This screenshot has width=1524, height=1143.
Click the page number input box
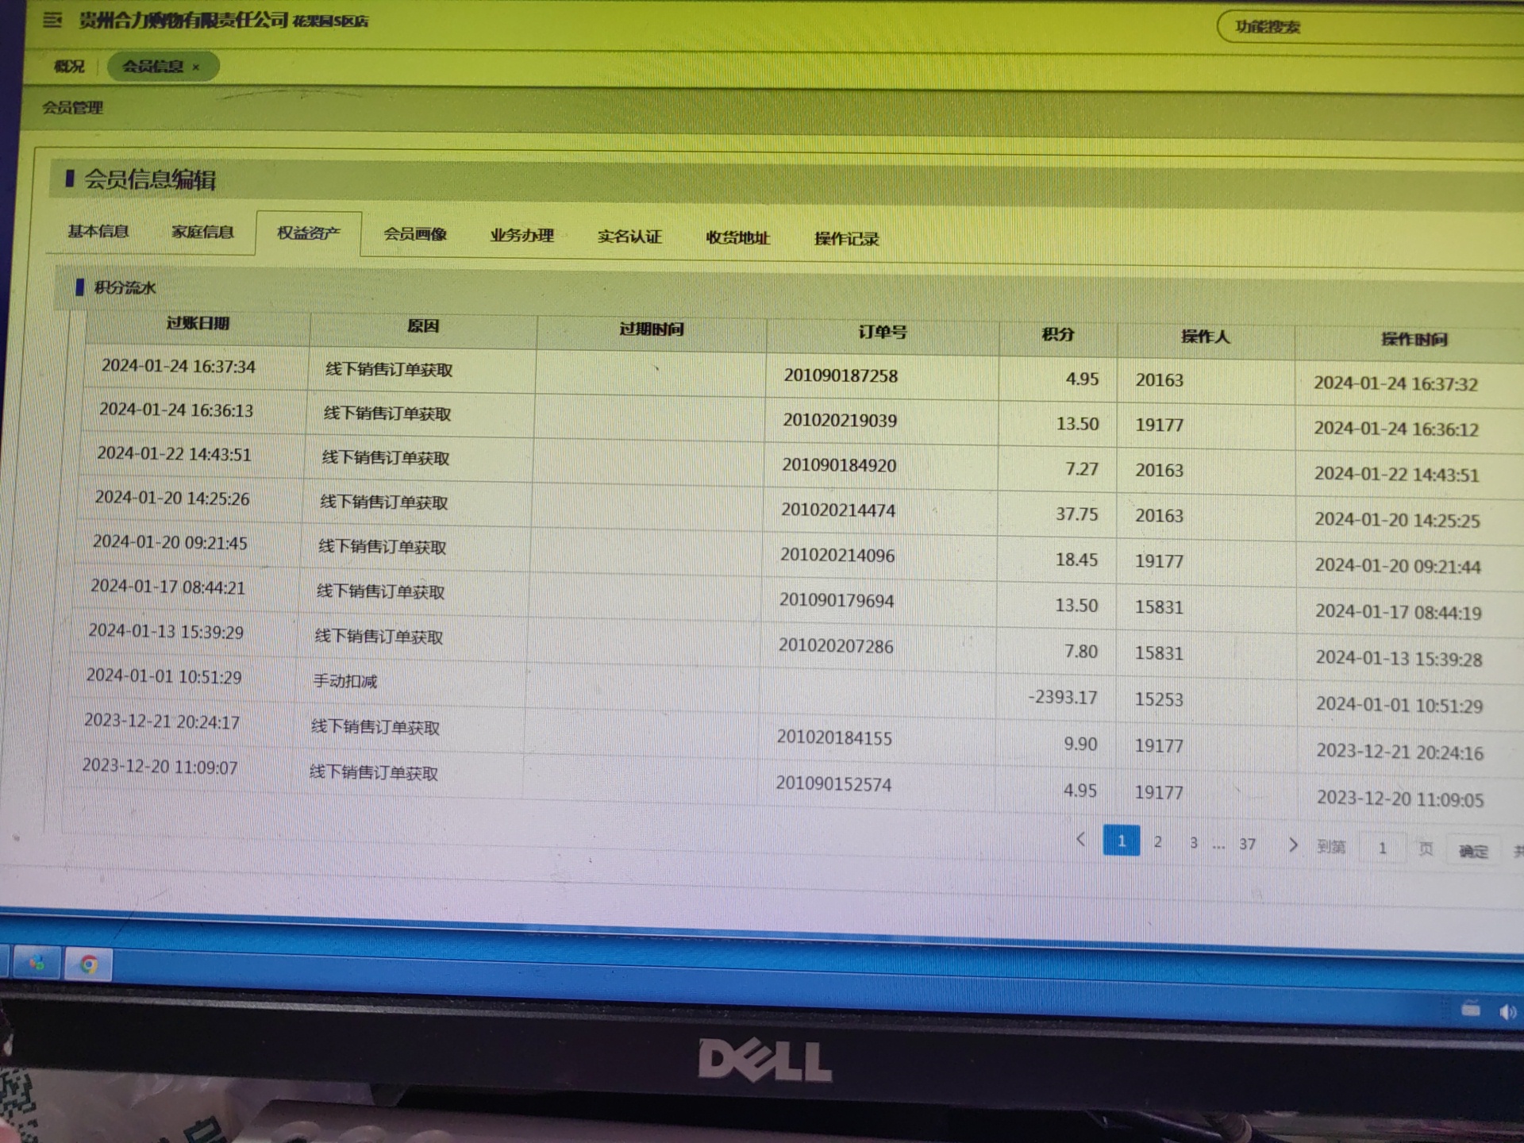[1382, 848]
